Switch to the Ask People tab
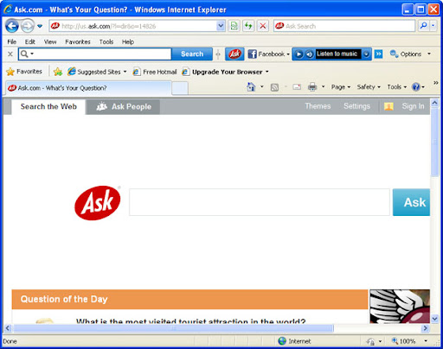This screenshot has width=443, height=349. tap(124, 107)
